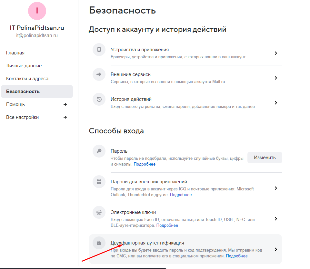310x269 pixels.
Task: Expand the Внешние сервисы chevron
Action: pyautogui.click(x=275, y=78)
